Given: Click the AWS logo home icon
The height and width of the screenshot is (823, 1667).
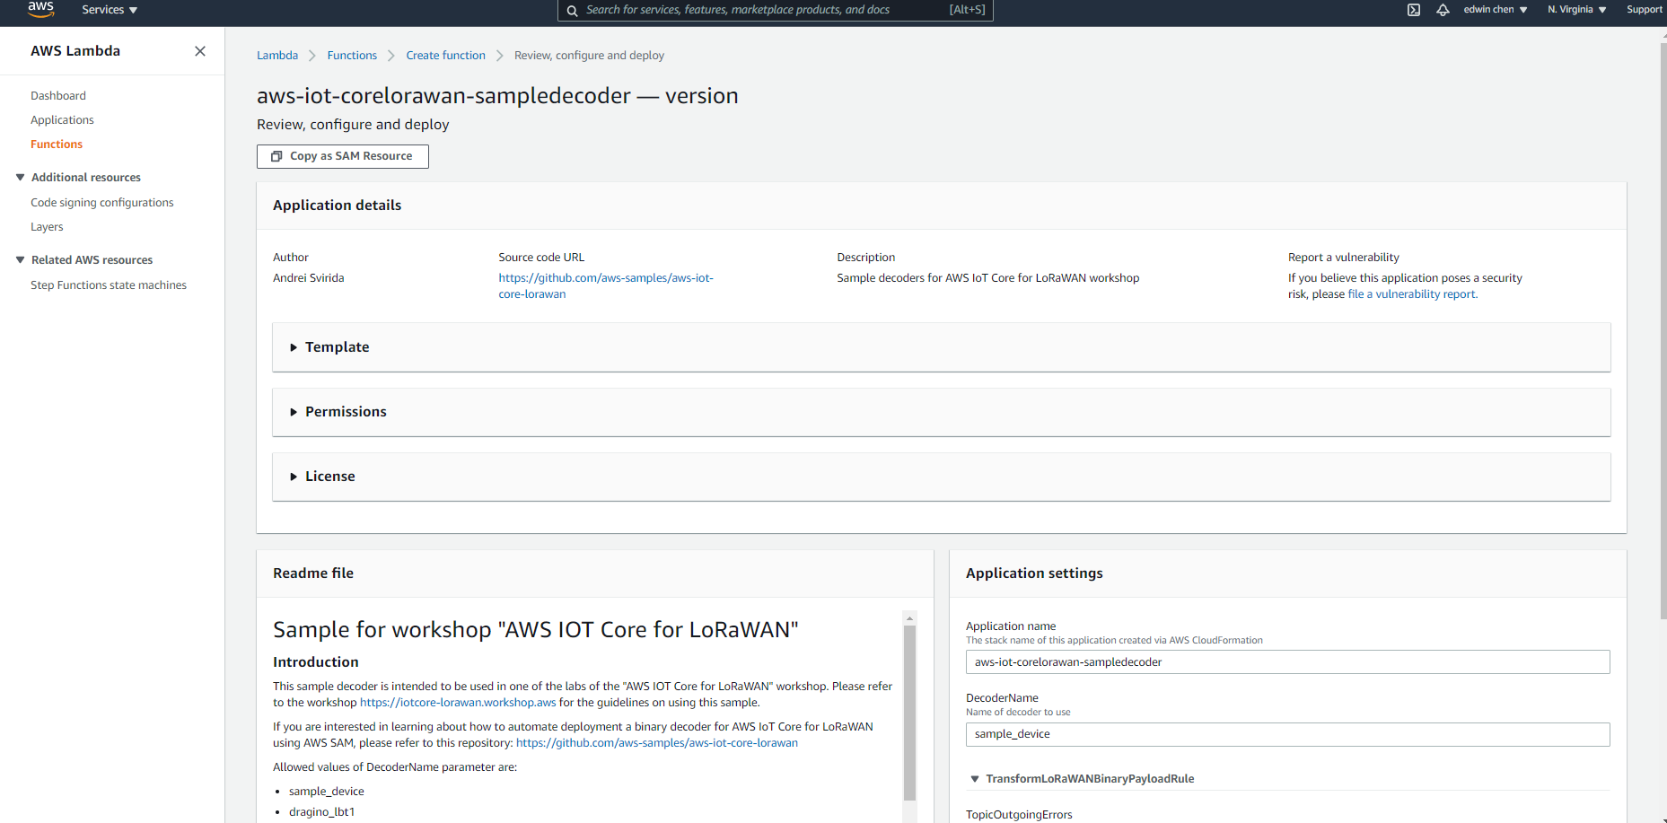Looking at the screenshot, I should (41, 9).
